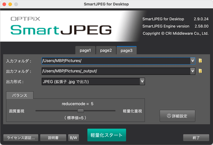Image resolution: width=213 pixels, height=145 pixels.
Task: Open ライセンス認証 dialog
Action: click(21, 138)
